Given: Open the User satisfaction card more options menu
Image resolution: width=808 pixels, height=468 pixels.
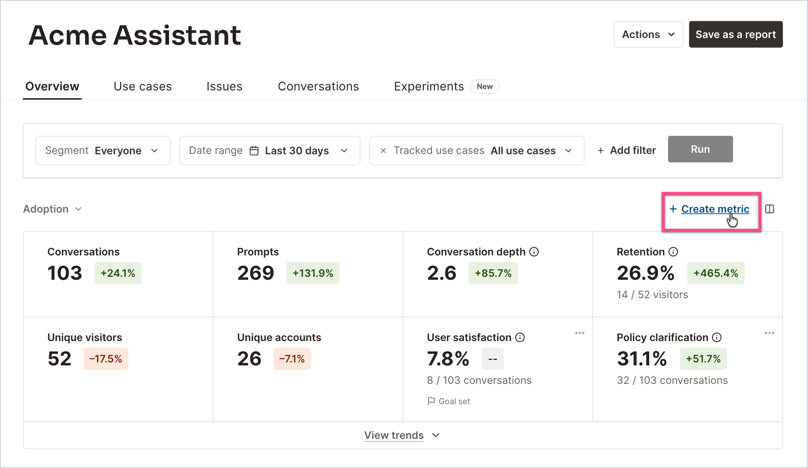Looking at the screenshot, I should [x=580, y=333].
